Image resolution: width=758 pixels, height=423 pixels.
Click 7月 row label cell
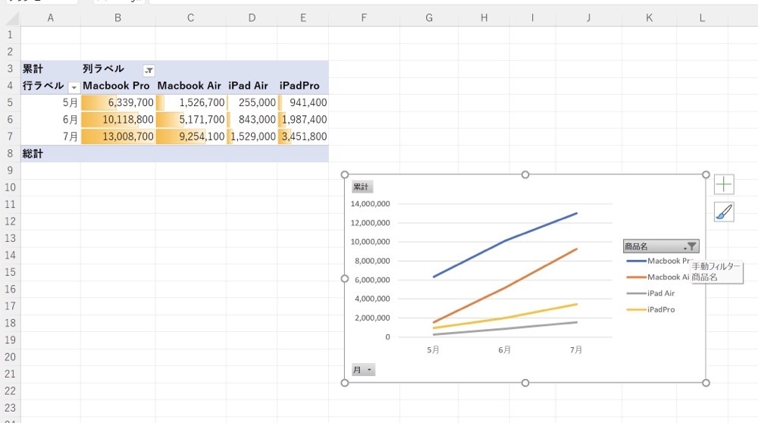click(50, 136)
